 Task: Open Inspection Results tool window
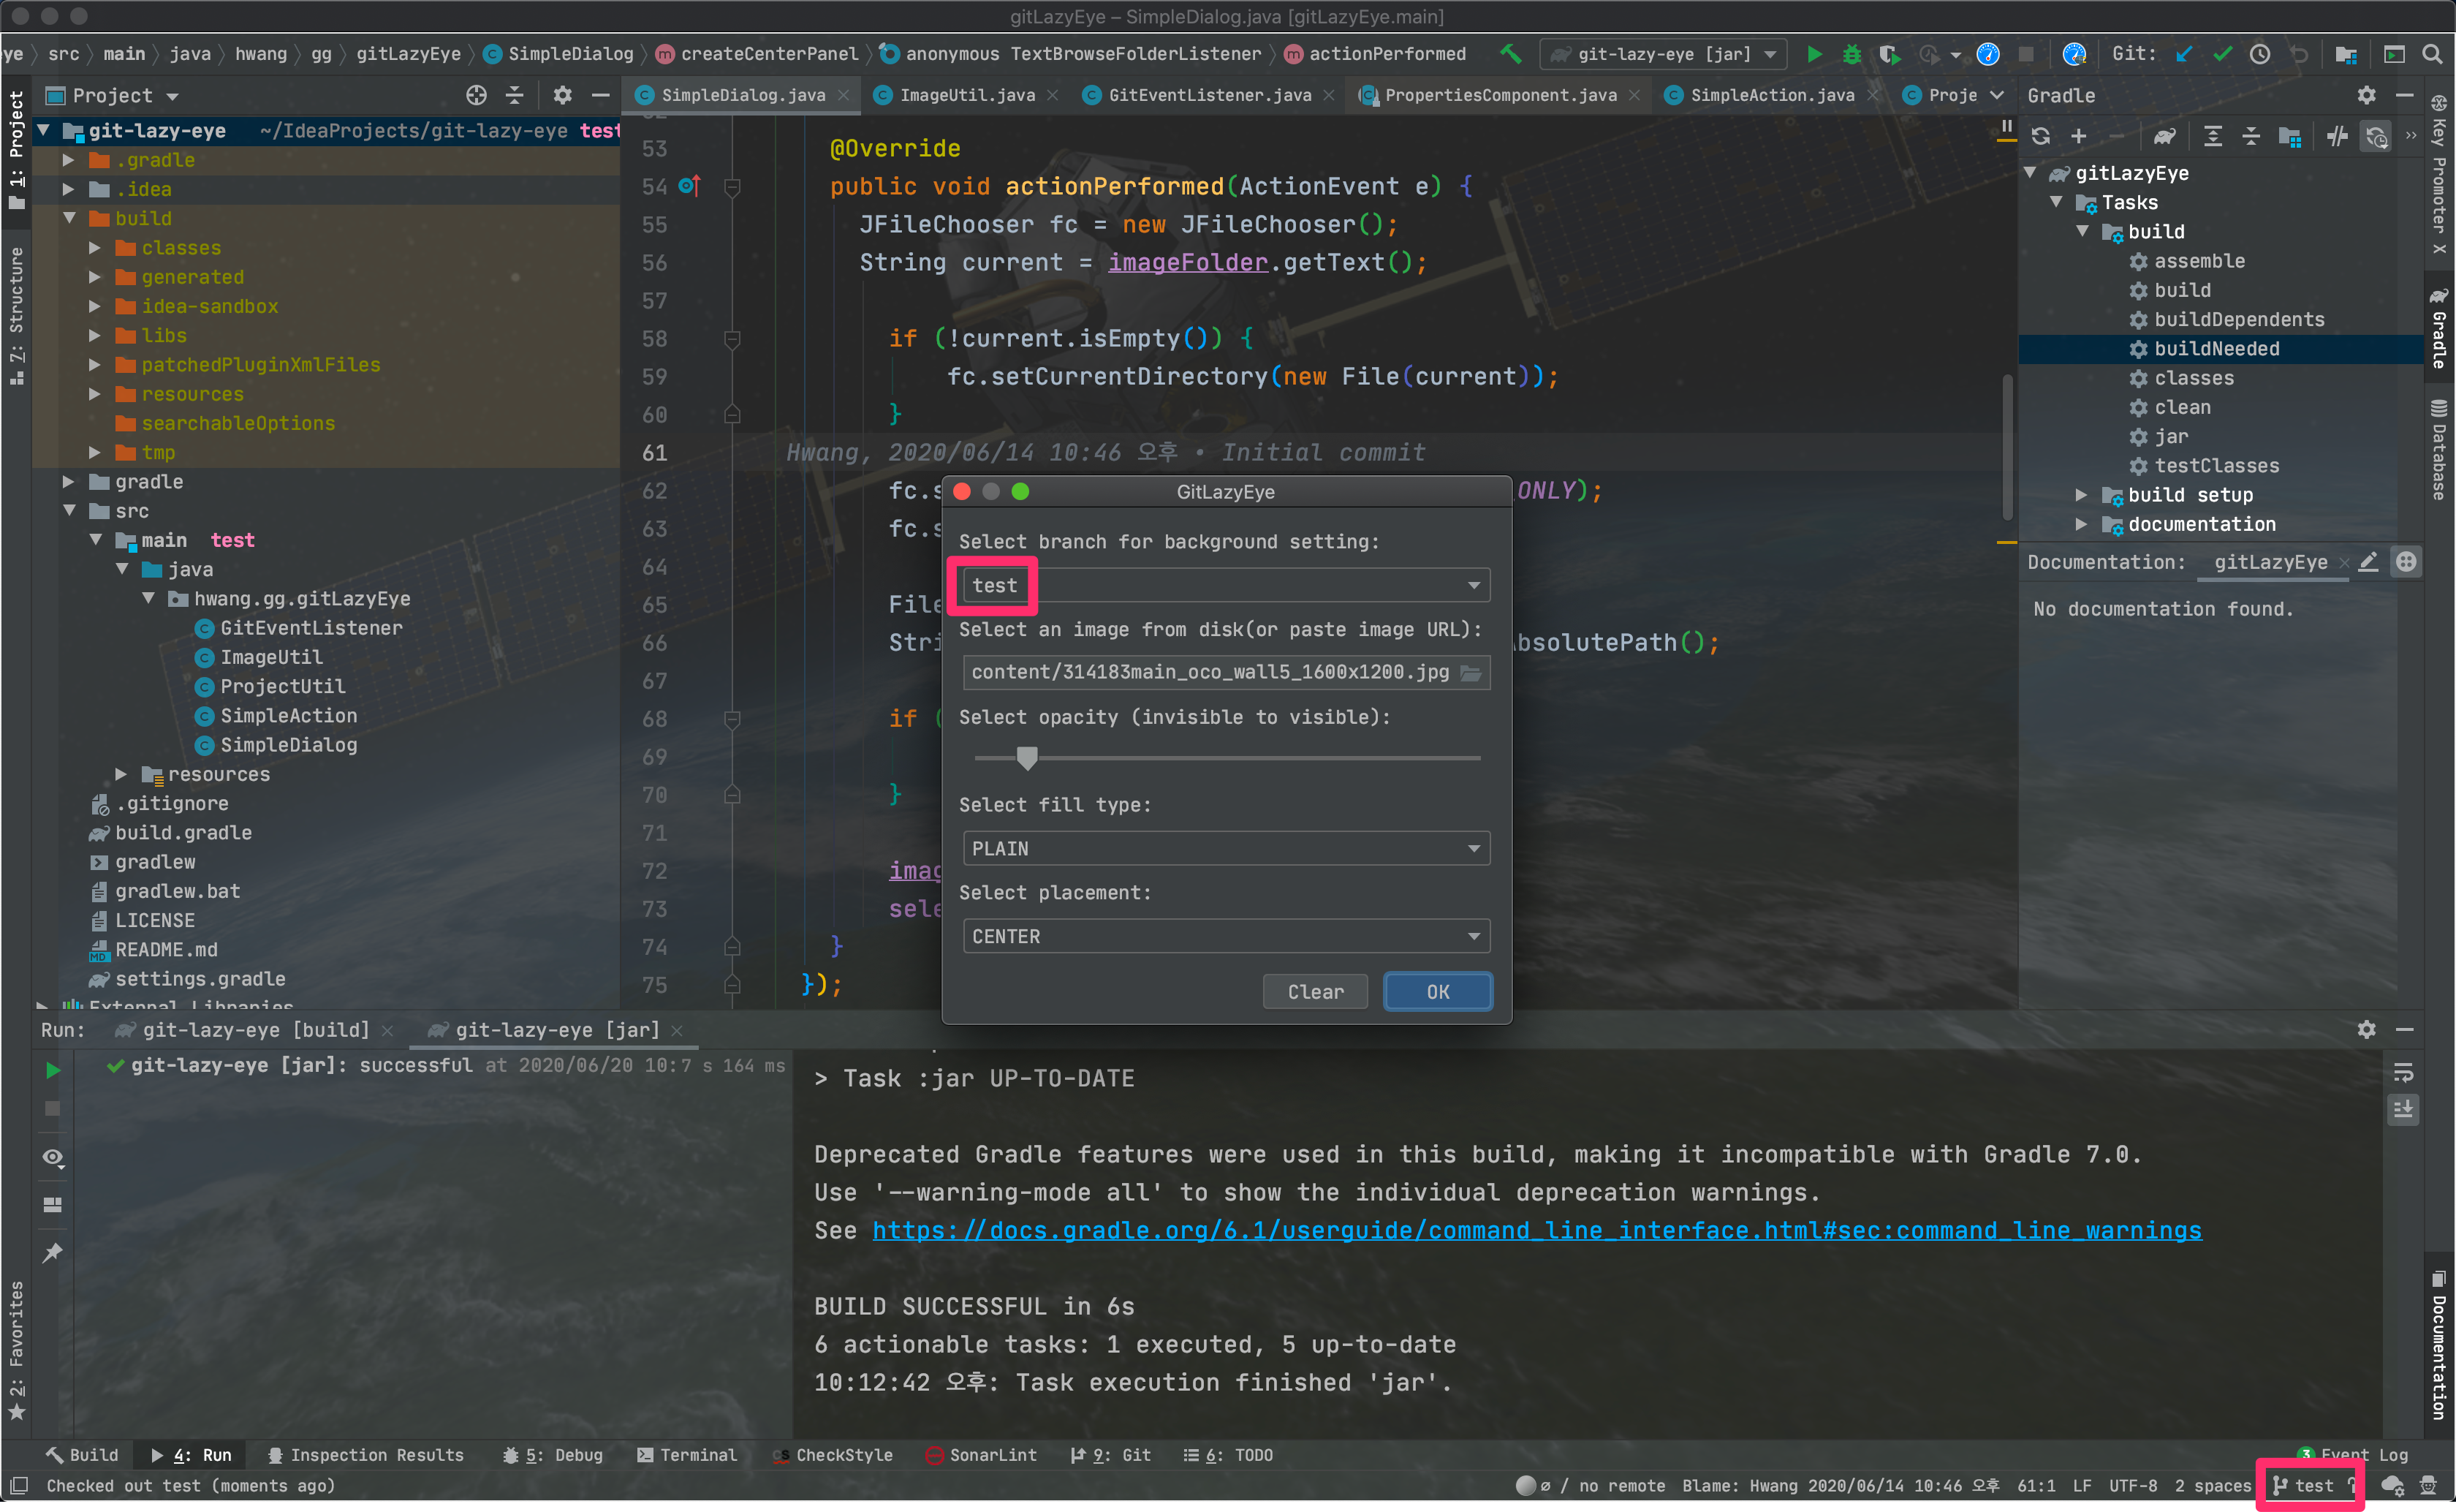[365, 1455]
